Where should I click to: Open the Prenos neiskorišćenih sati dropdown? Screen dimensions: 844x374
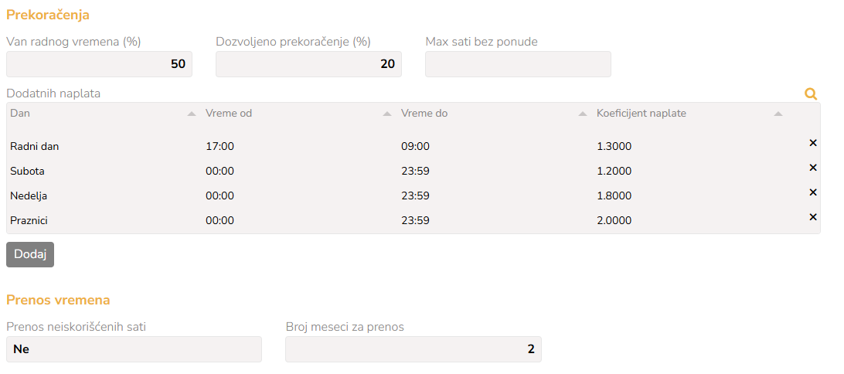(x=134, y=349)
